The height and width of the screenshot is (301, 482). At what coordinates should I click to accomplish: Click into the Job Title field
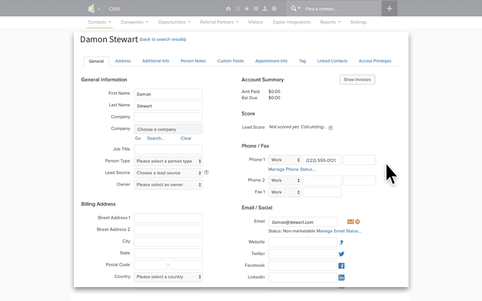(x=168, y=149)
